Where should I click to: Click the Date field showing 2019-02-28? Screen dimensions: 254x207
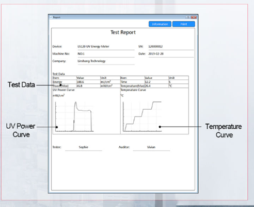tap(171, 54)
